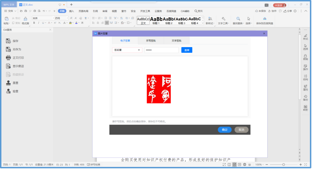
Task: Open the 文件 menu dropdown
Action: (x=10, y=11)
